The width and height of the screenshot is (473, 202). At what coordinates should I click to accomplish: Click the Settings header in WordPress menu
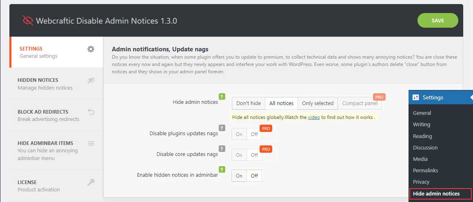[x=441, y=97]
